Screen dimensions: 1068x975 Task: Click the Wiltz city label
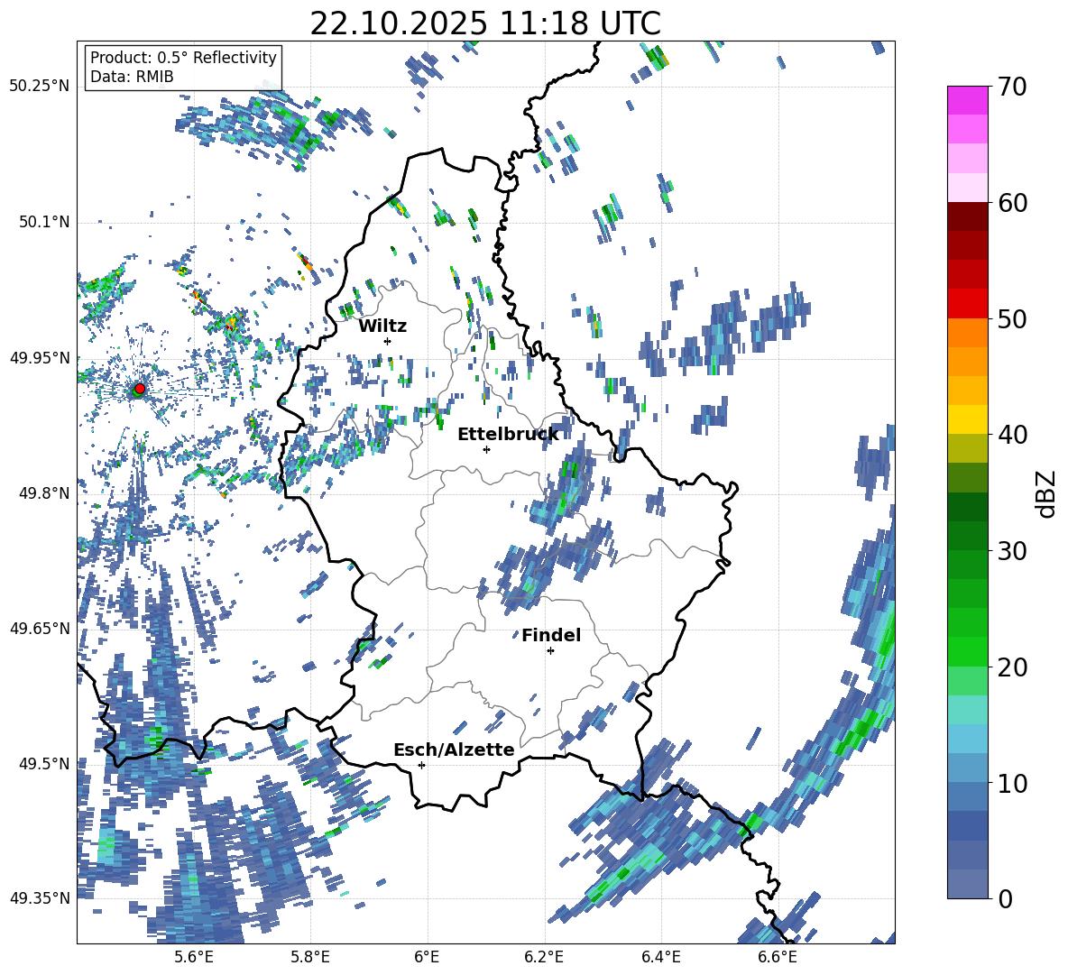pyautogui.click(x=382, y=327)
